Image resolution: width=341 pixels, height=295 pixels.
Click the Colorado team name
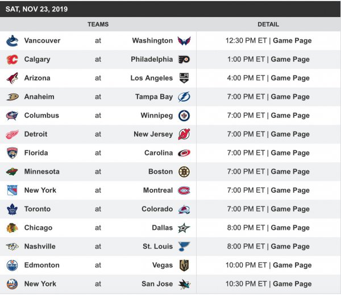tap(157, 209)
